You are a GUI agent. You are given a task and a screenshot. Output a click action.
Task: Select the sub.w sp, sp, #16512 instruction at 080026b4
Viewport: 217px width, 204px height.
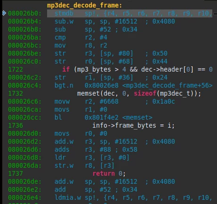click(x=115, y=22)
